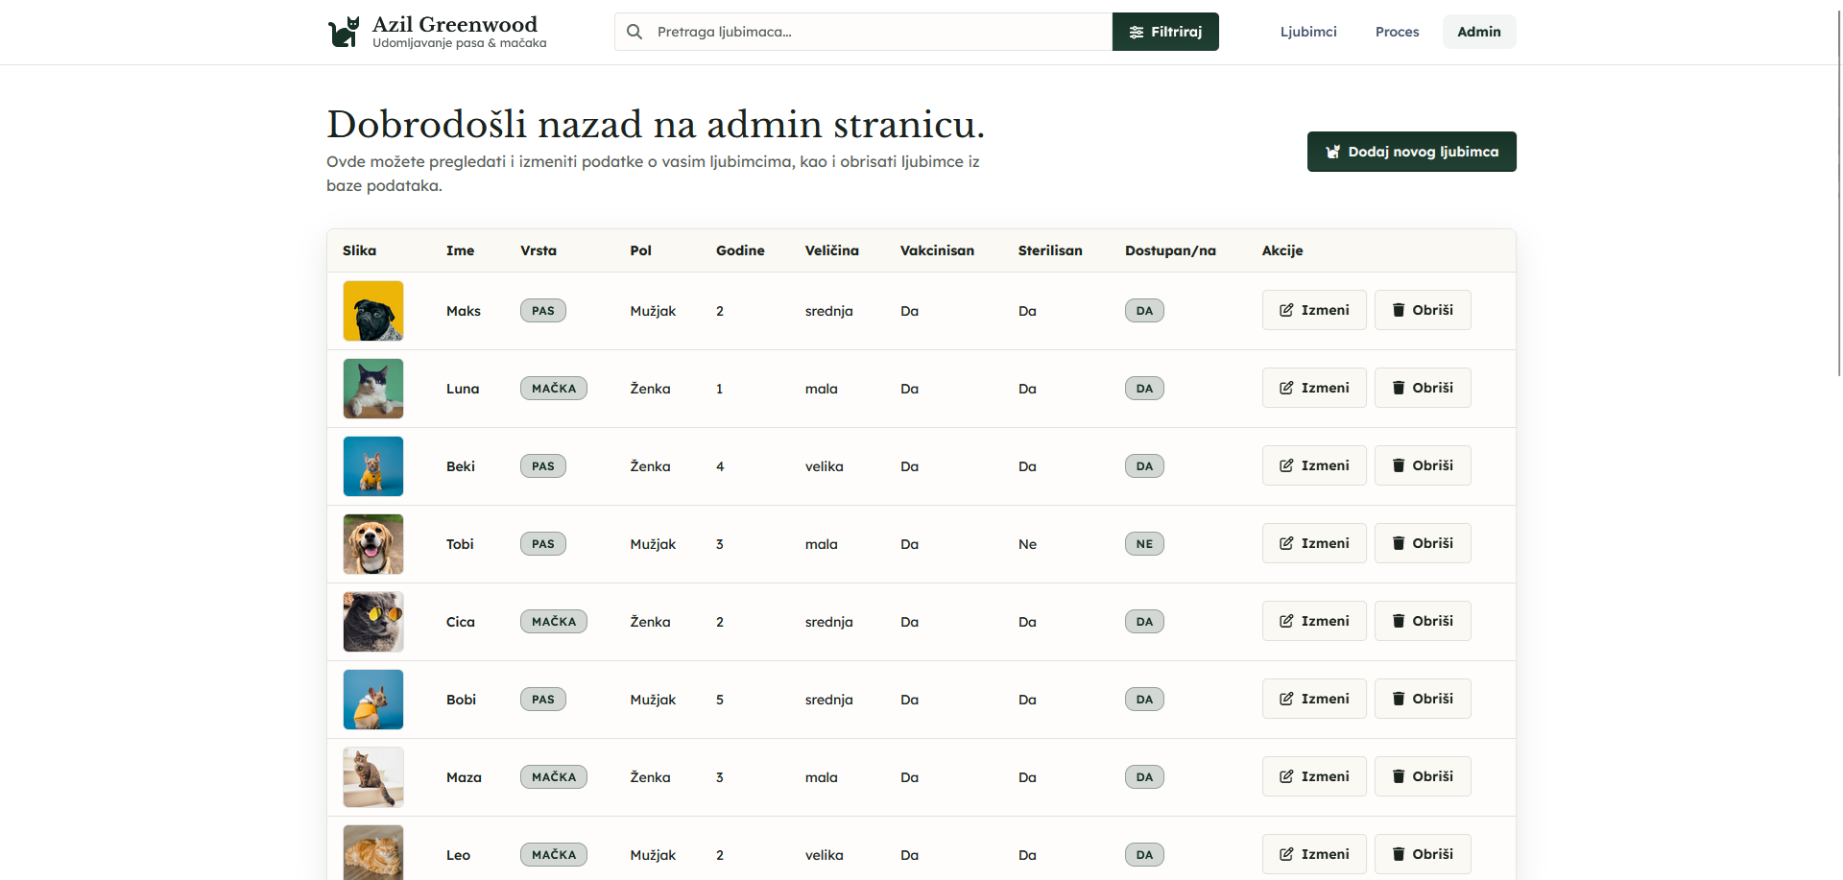Click the trash icon in Cica's row
Screen dimensions: 1843x880
point(1399,621)
